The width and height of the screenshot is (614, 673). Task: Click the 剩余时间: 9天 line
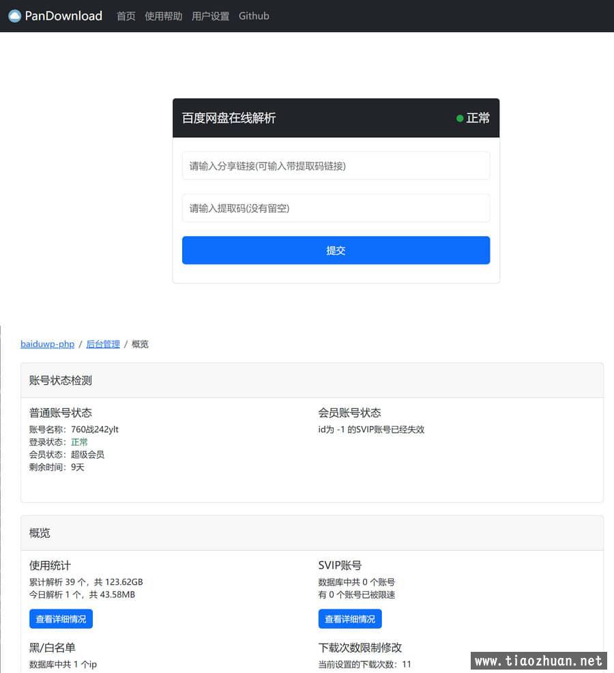click(x=57, y=467)
